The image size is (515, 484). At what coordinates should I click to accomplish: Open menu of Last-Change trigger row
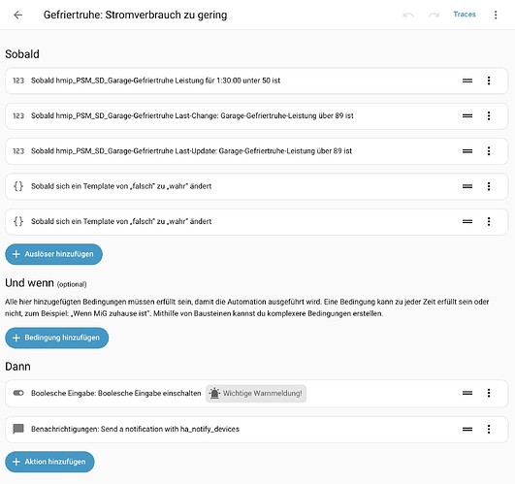[x=489, y=116]
